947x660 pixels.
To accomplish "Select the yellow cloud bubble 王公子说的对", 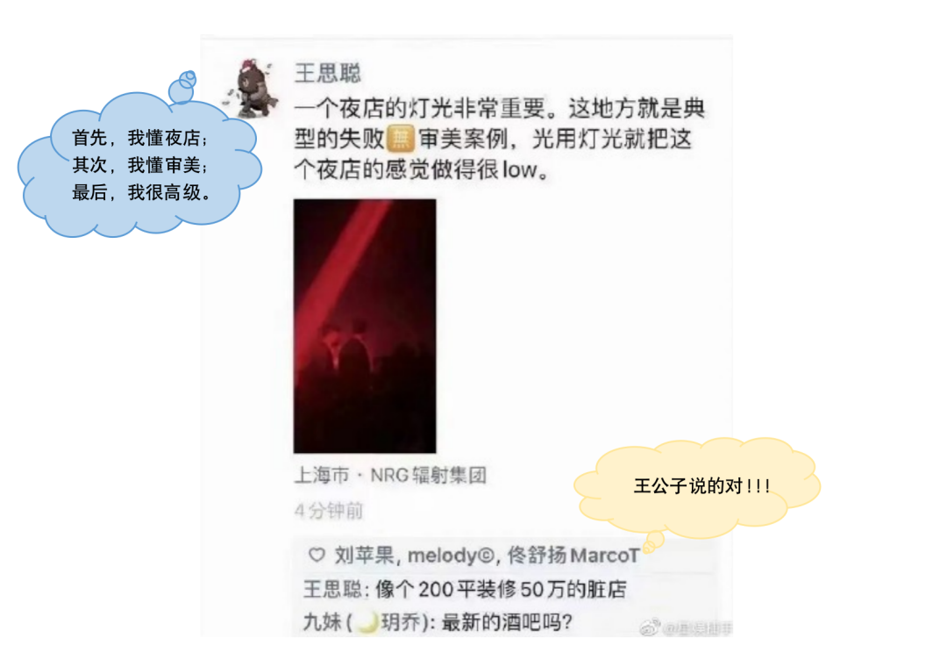I will 696,487.
